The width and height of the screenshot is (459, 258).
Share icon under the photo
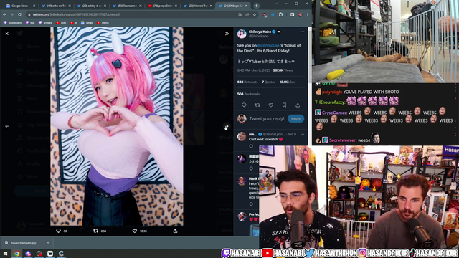click(175, 231)
